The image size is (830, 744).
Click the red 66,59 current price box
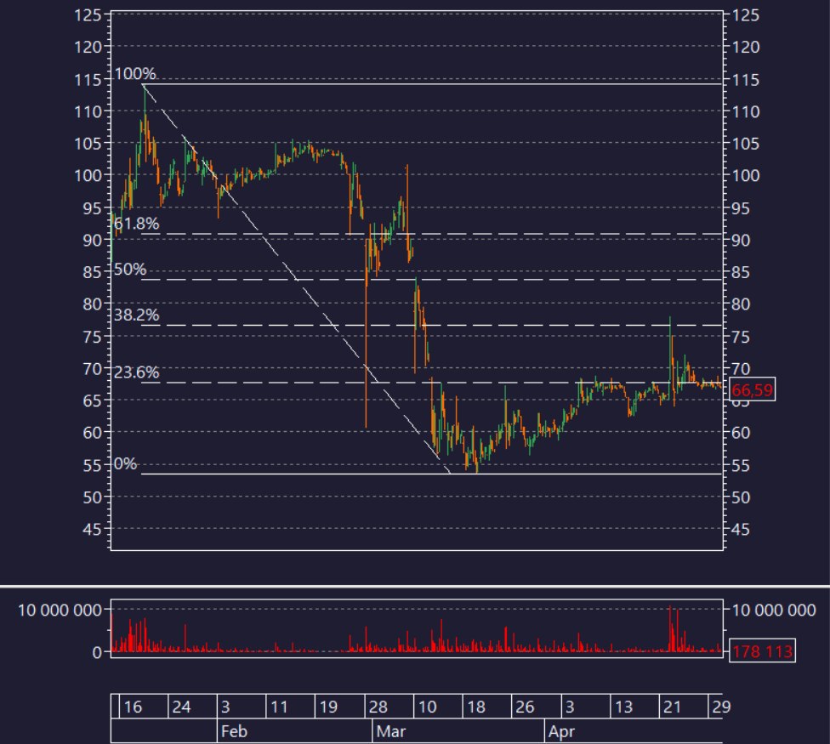(752, 389)
